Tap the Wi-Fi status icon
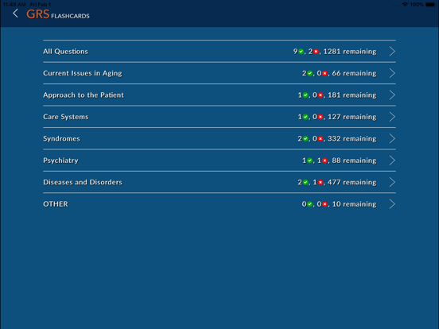The image size is (439, 329). pos(405,4)
